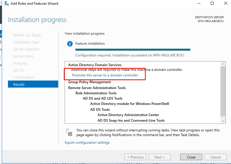Image resolution: width=231 pixels, height=164 pixels.
Task: Click the blue info icon beside Feature installation
Action: 70,44
